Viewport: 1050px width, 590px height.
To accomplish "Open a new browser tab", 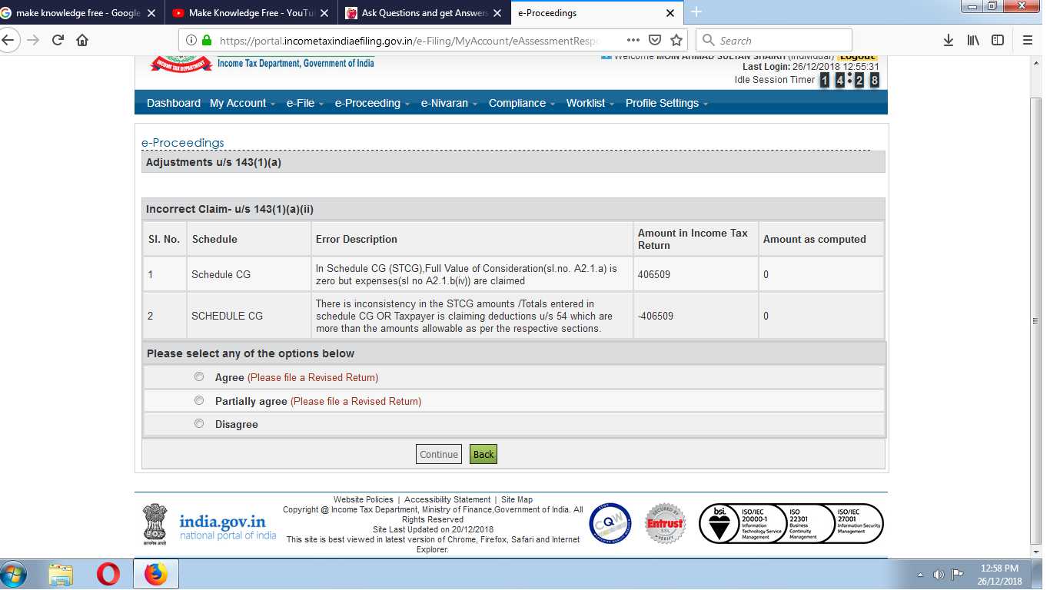I will click(696, 12).
